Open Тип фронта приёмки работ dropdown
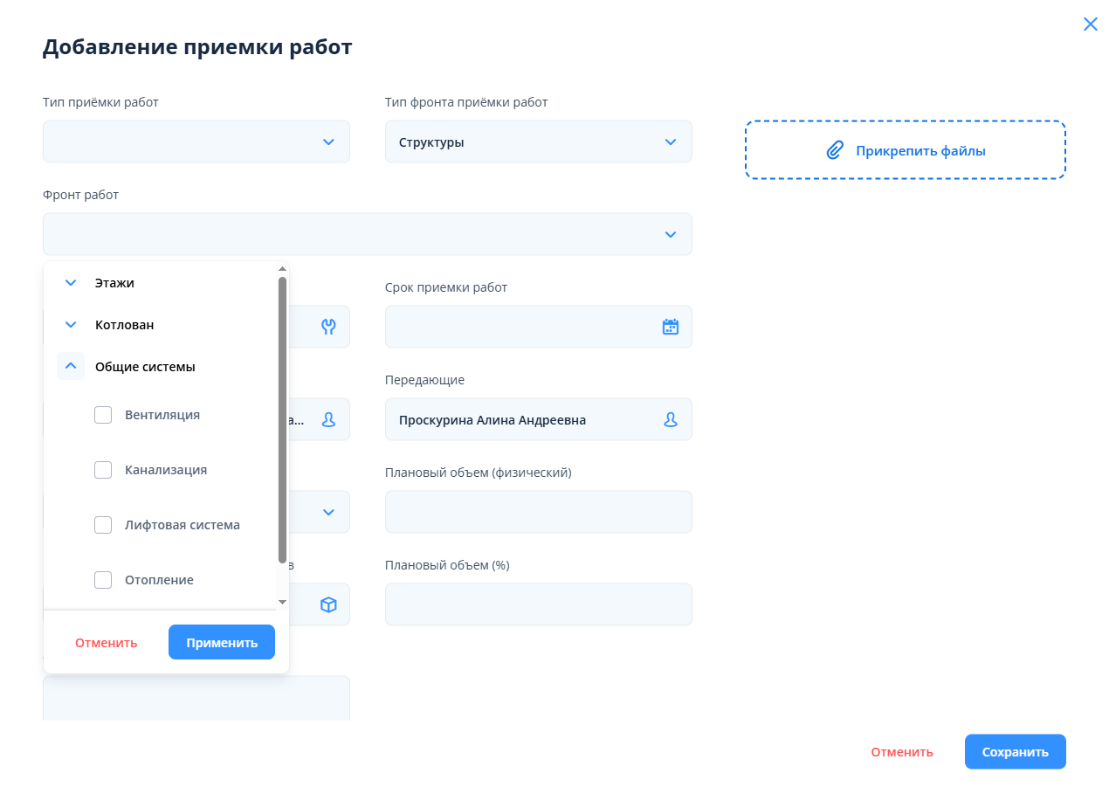 (538, 142)
